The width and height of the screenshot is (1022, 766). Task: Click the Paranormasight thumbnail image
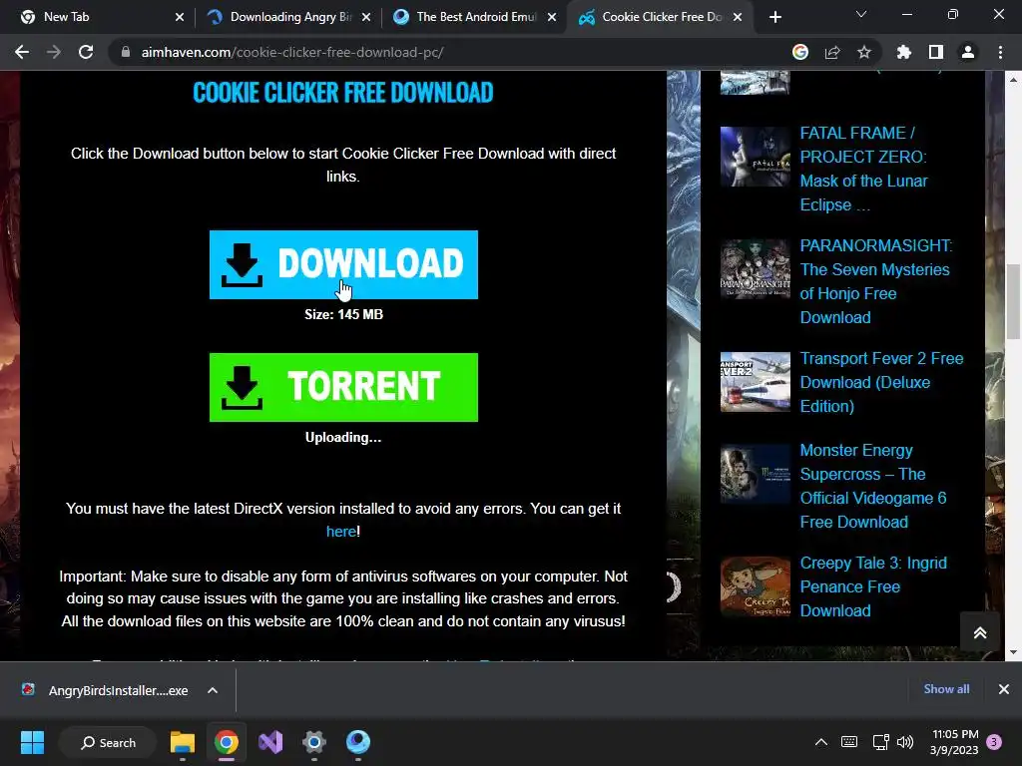[x=755, y=269]
